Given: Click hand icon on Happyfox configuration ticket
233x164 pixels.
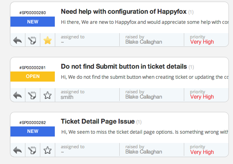Looking at the screenshot, I should pos(32,40).
